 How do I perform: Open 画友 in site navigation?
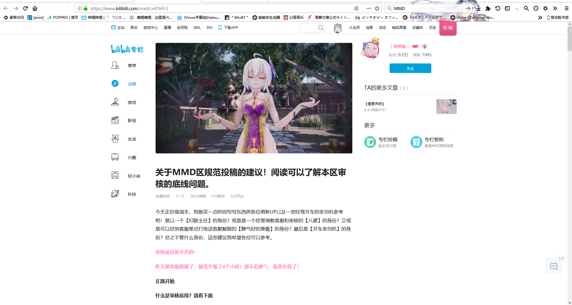pyautogui.click(x=134, y=27)
